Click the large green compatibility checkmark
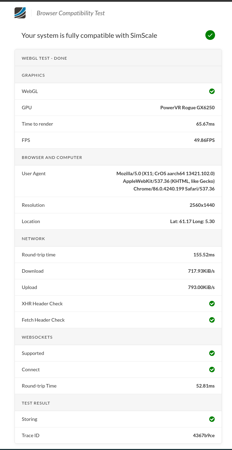Viewport: 232px width, 450px height. (x=210, y=35)
